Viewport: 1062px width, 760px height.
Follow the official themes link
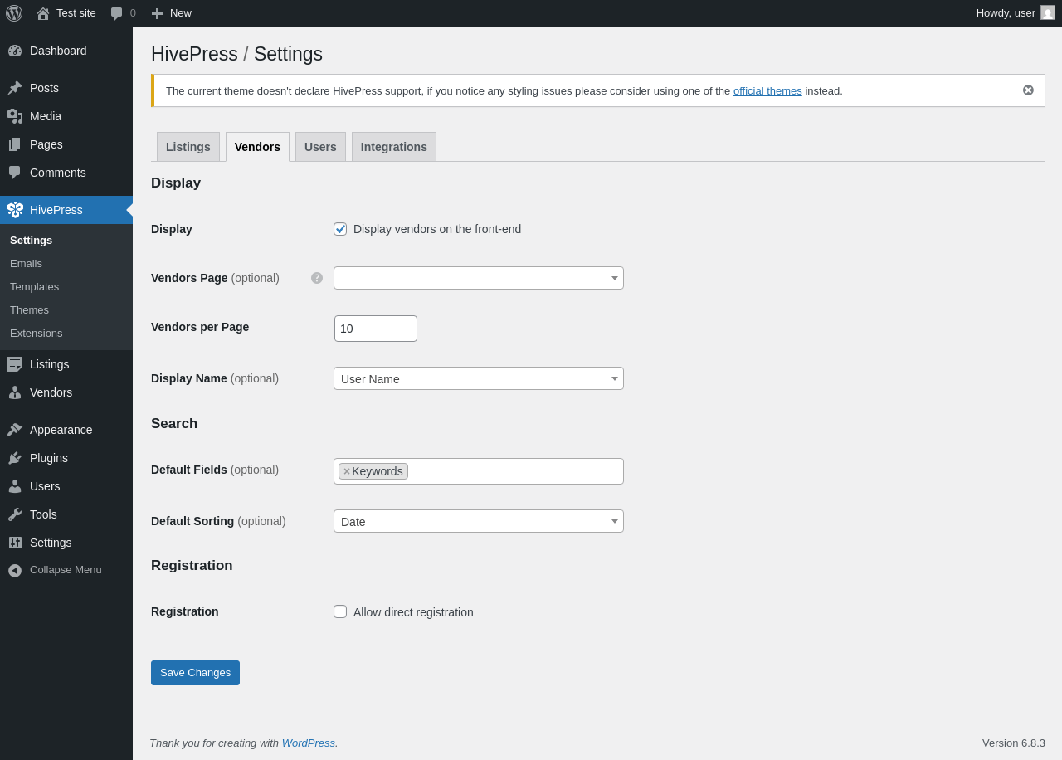point(767,91)
